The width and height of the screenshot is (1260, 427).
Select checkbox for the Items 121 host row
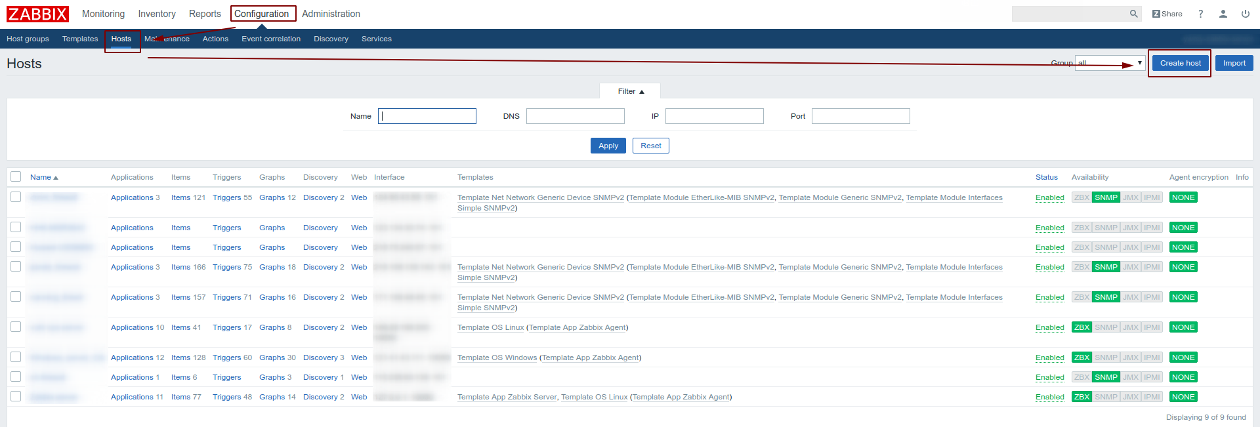click(16, 197)
